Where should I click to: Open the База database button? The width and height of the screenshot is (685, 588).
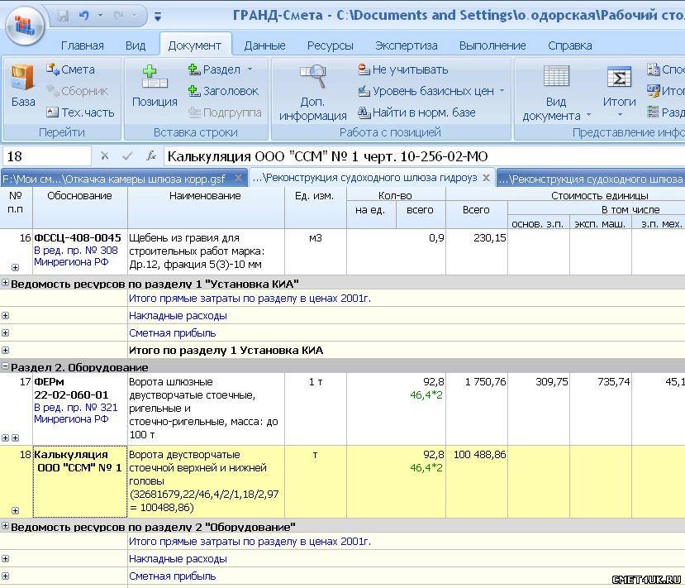(x=23, y=86)
